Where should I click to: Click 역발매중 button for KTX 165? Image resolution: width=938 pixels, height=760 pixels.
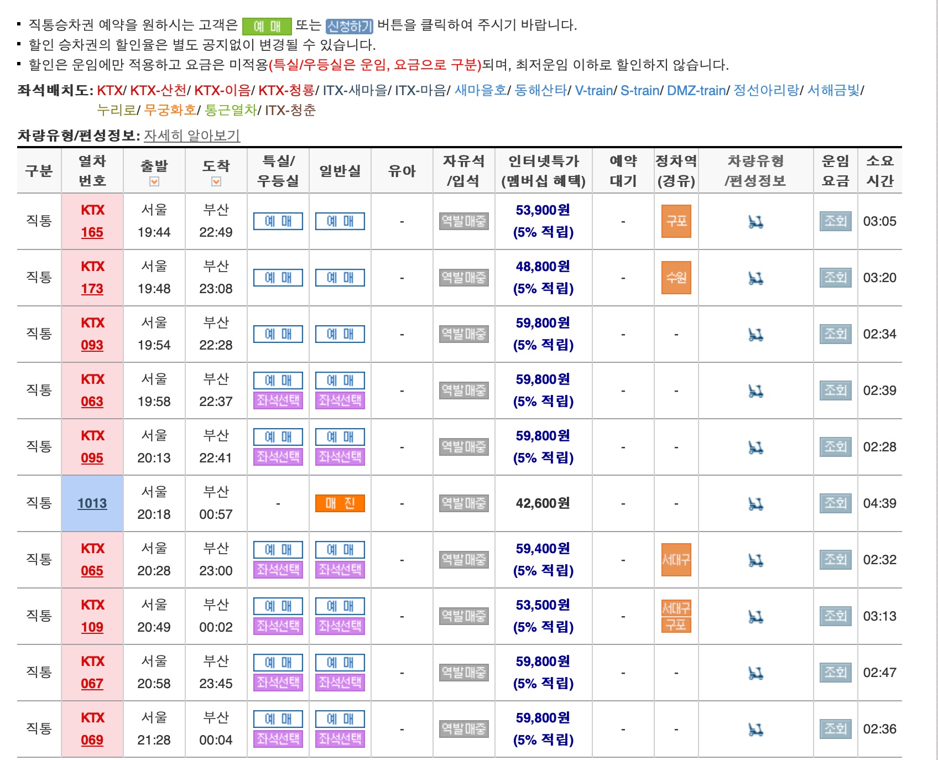464,221
